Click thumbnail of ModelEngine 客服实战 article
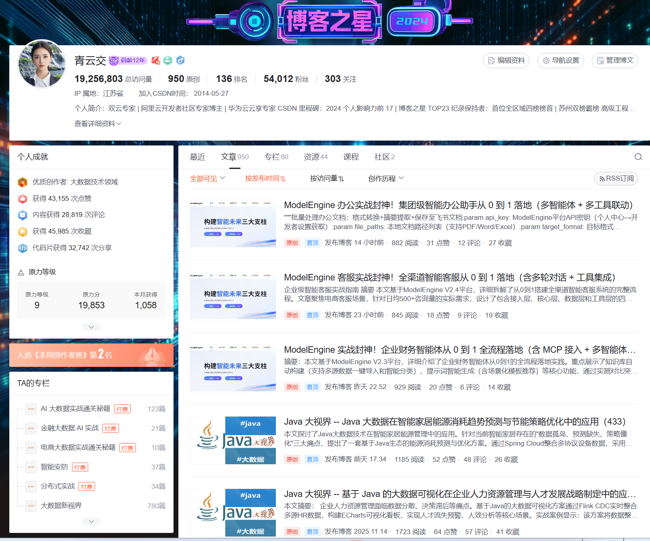The image size is (650, 541). 233,296
